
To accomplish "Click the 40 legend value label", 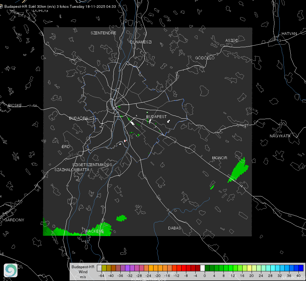I will pyautogui.click(x=298, y=276).
